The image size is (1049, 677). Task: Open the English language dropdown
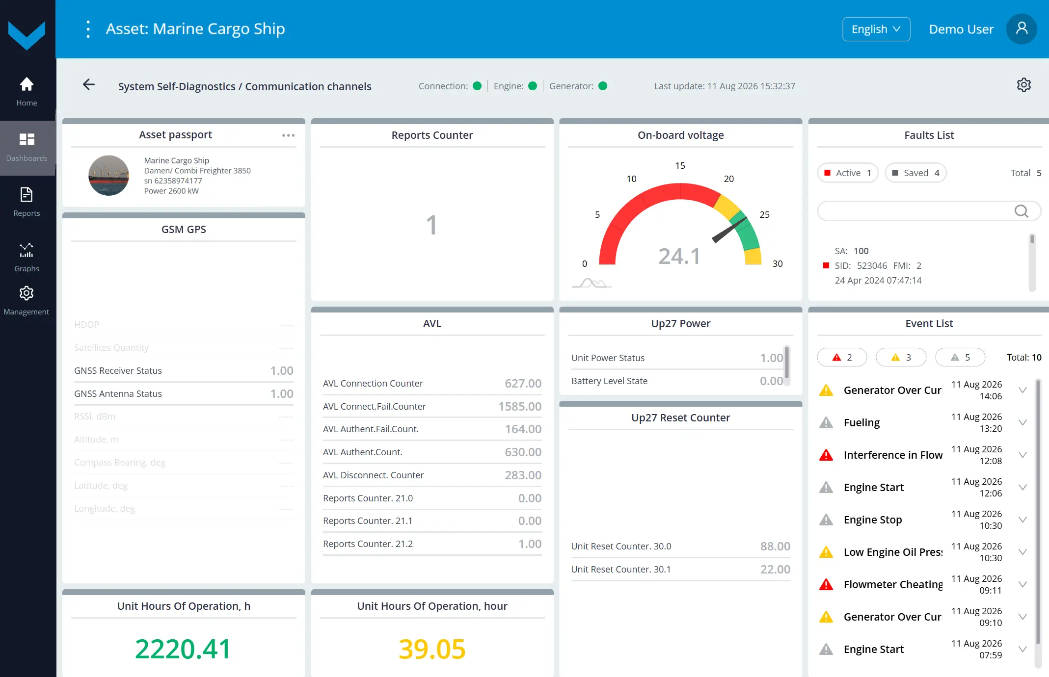coord(876,29)
